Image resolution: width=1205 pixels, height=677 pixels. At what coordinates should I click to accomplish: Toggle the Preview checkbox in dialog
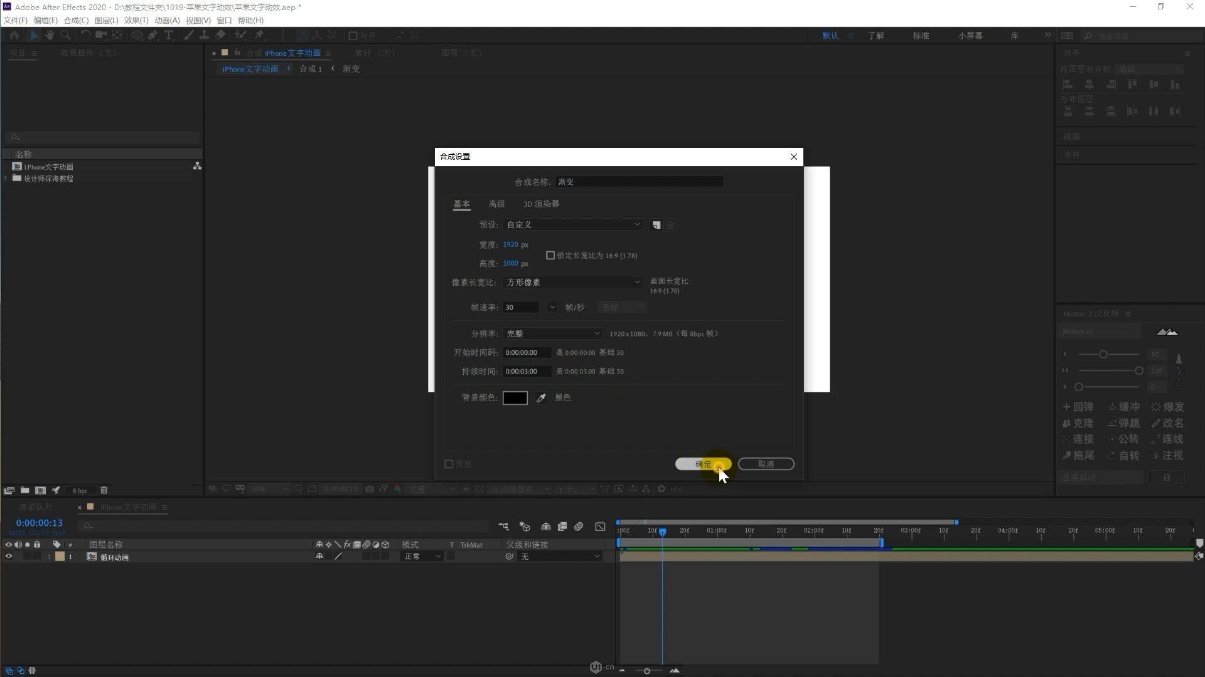coord(449,464)
